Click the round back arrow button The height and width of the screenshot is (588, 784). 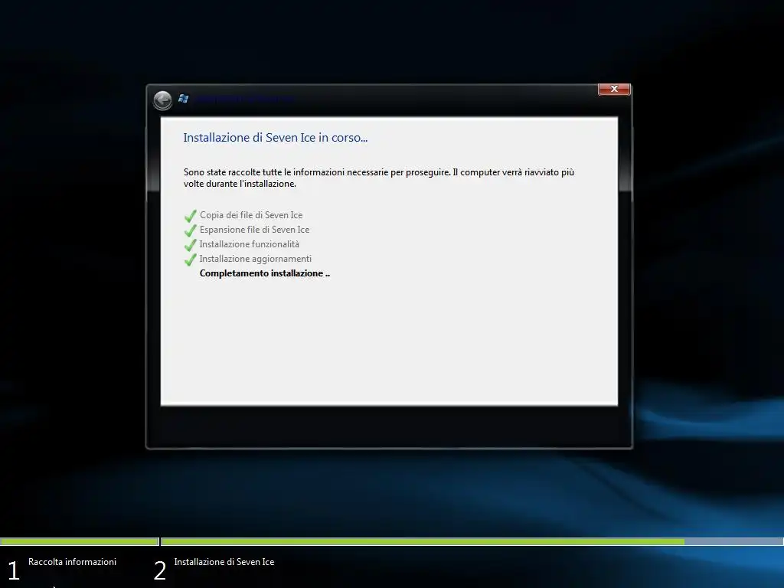pyautogui.click(x=162, y=100)
